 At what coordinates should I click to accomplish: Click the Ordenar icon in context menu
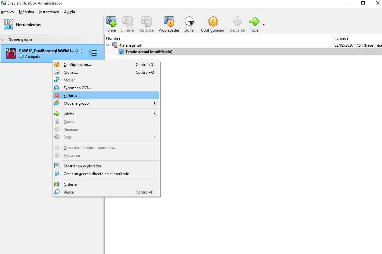click(x=57, y=184)
